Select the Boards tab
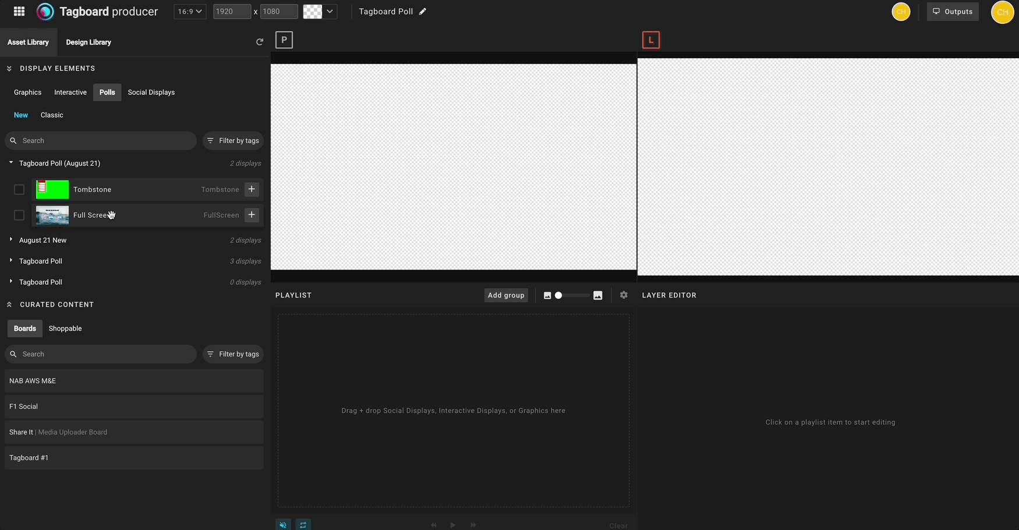This screenshot has width=1019, height=530. 25,328
